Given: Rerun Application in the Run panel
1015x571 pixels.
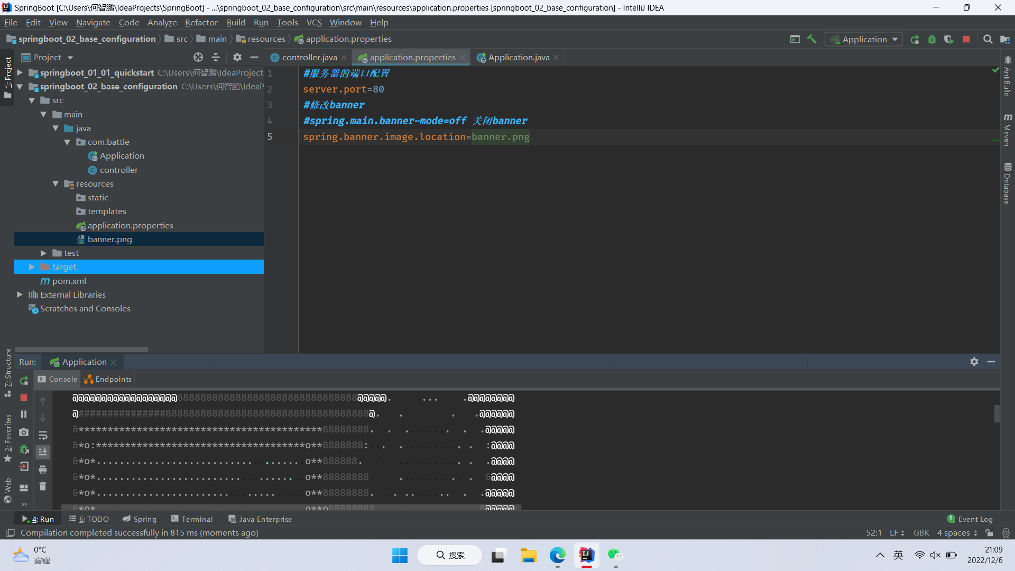Looking at the screenshot, I should point(24,381).
